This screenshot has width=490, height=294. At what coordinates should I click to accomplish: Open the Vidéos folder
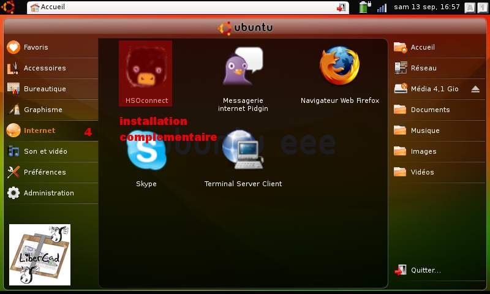pyautogui.click(x=439, y=172)
